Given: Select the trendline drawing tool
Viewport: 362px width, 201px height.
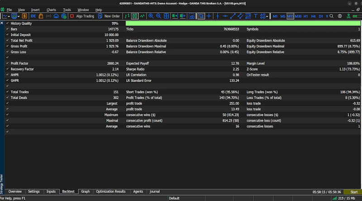Looking at the screenshot, I should coord(233,16).
